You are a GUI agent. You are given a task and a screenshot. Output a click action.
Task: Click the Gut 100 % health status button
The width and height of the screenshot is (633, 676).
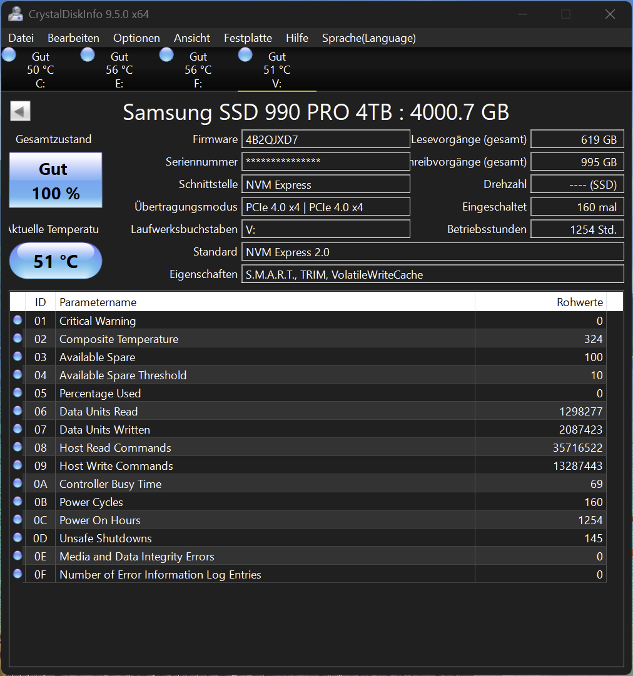[56, 180]
